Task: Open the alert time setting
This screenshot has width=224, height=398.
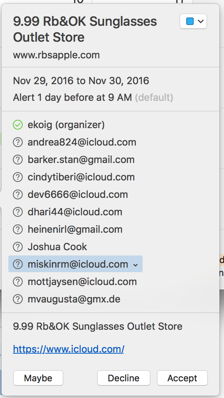Action: tap(93, 97)
